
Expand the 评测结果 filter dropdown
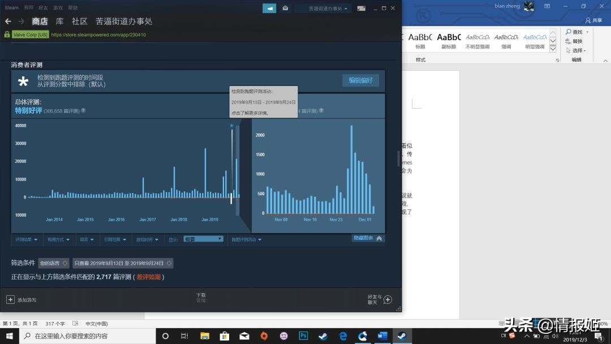(x=27, y=239)
